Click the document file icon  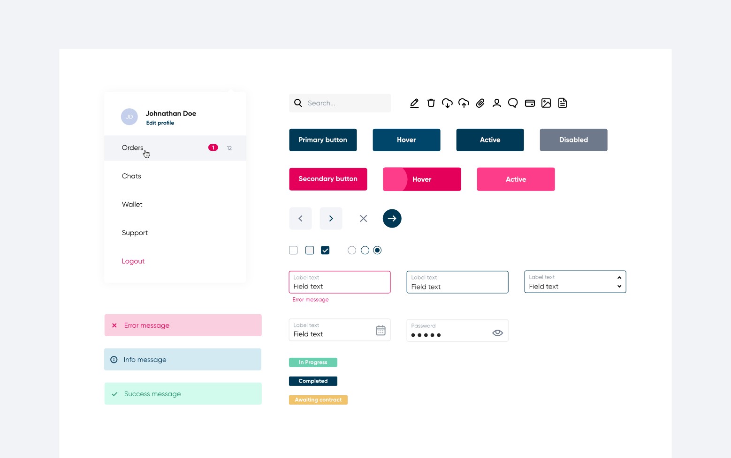point(563,103)
